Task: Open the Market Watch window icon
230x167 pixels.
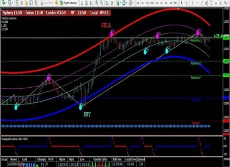Action: (17, 3)
